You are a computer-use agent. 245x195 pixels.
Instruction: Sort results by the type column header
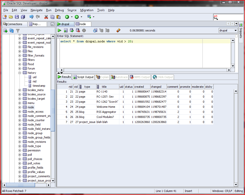point(87,87)
